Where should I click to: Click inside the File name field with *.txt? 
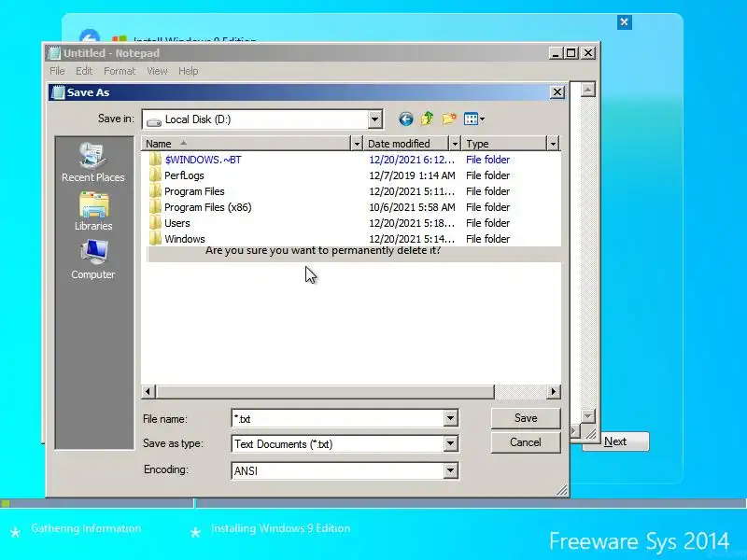coord(337,418)
